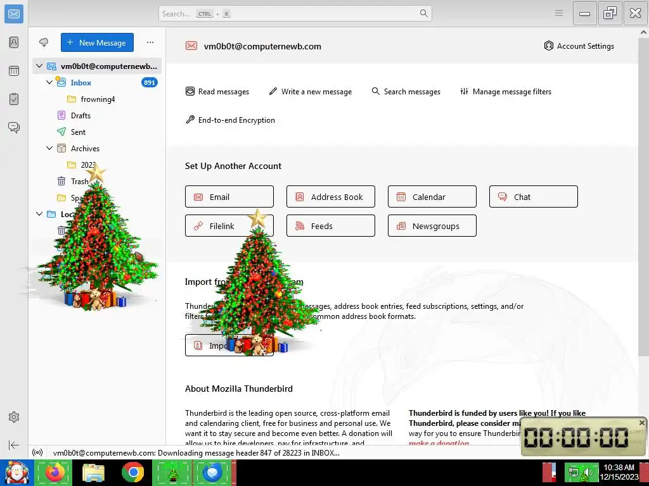This screenshot has height=486, width=649.
Task: Click the volume tray icon
Action: (588, 473)
